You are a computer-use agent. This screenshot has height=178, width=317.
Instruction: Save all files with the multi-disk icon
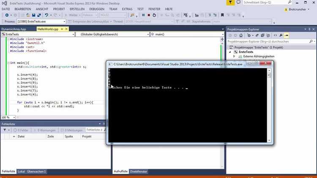[x=39, y=15]
